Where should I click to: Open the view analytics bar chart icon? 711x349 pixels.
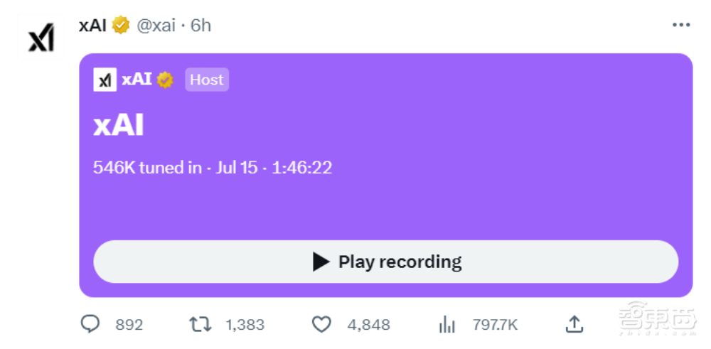[x=447, y=325]
